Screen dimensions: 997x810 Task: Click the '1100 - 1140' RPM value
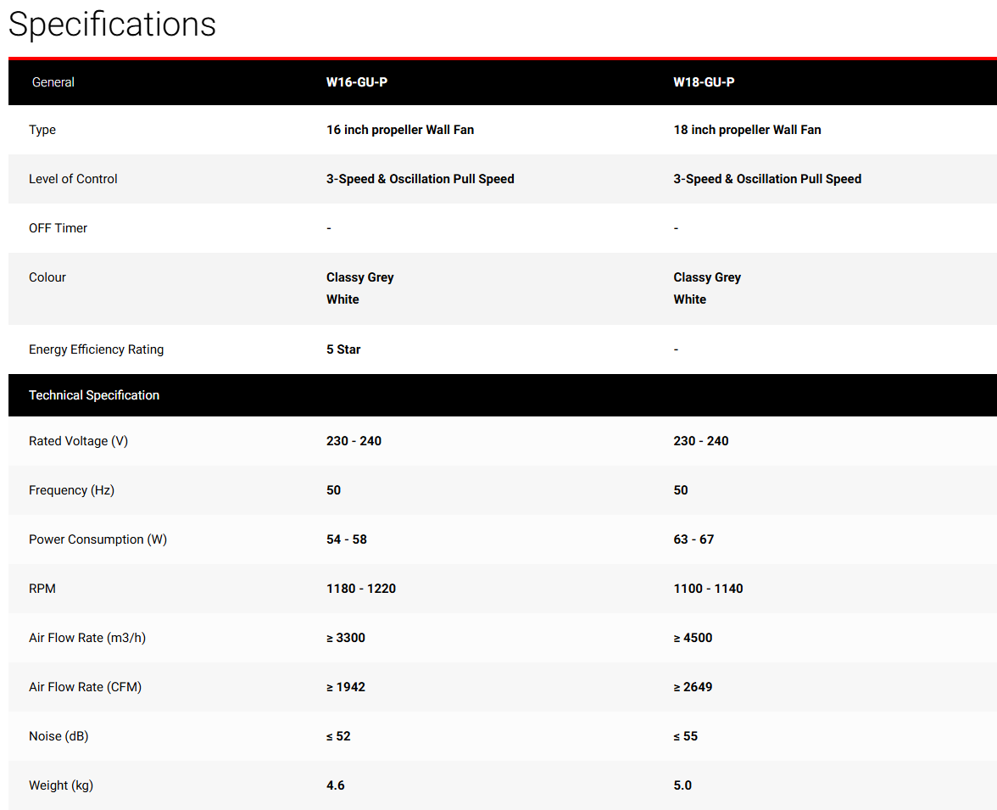(x=709, y=589)
